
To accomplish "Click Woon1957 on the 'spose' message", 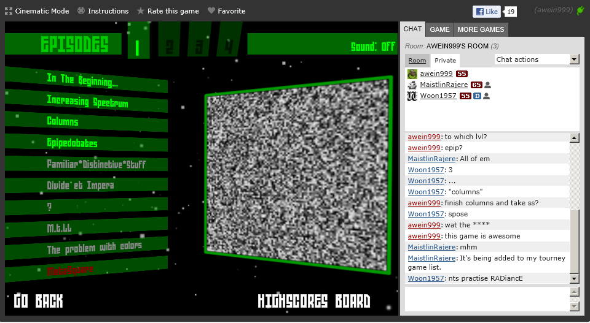I will point(425,214).
